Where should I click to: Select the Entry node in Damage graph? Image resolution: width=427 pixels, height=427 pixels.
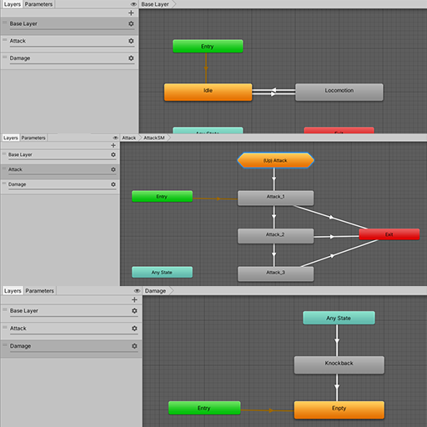pyautogui.click(x=204, y=408)
